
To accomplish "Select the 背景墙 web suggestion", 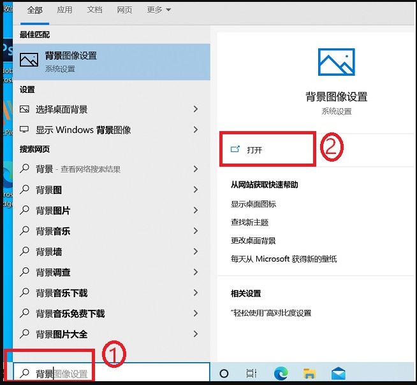I will pyautogui.click(x=112, y=251).
